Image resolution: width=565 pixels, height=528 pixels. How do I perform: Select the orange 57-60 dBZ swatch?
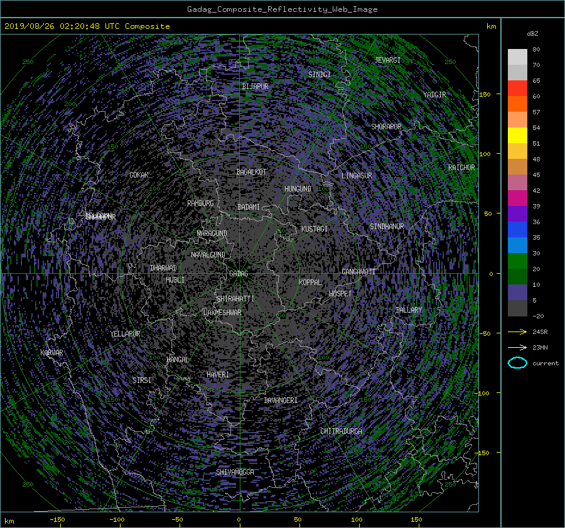click(x=517, y=104)
